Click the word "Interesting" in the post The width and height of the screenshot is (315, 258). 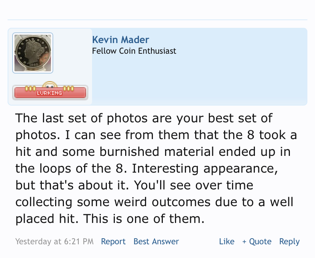(165, 168)
